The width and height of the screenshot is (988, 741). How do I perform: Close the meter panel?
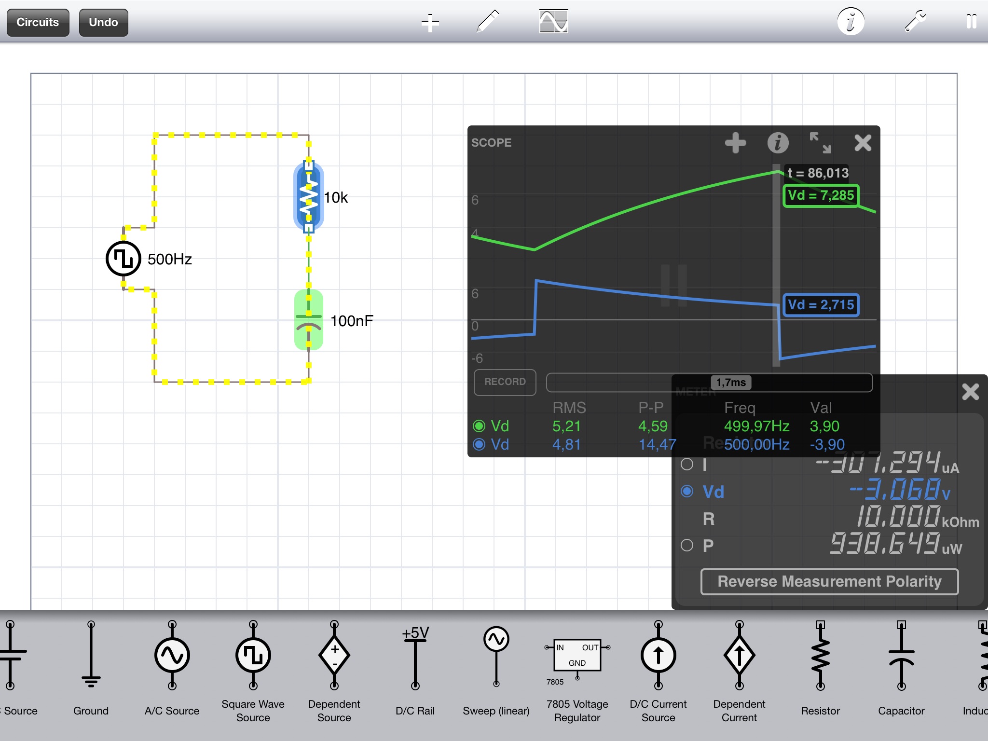click(x=970, y=391)
